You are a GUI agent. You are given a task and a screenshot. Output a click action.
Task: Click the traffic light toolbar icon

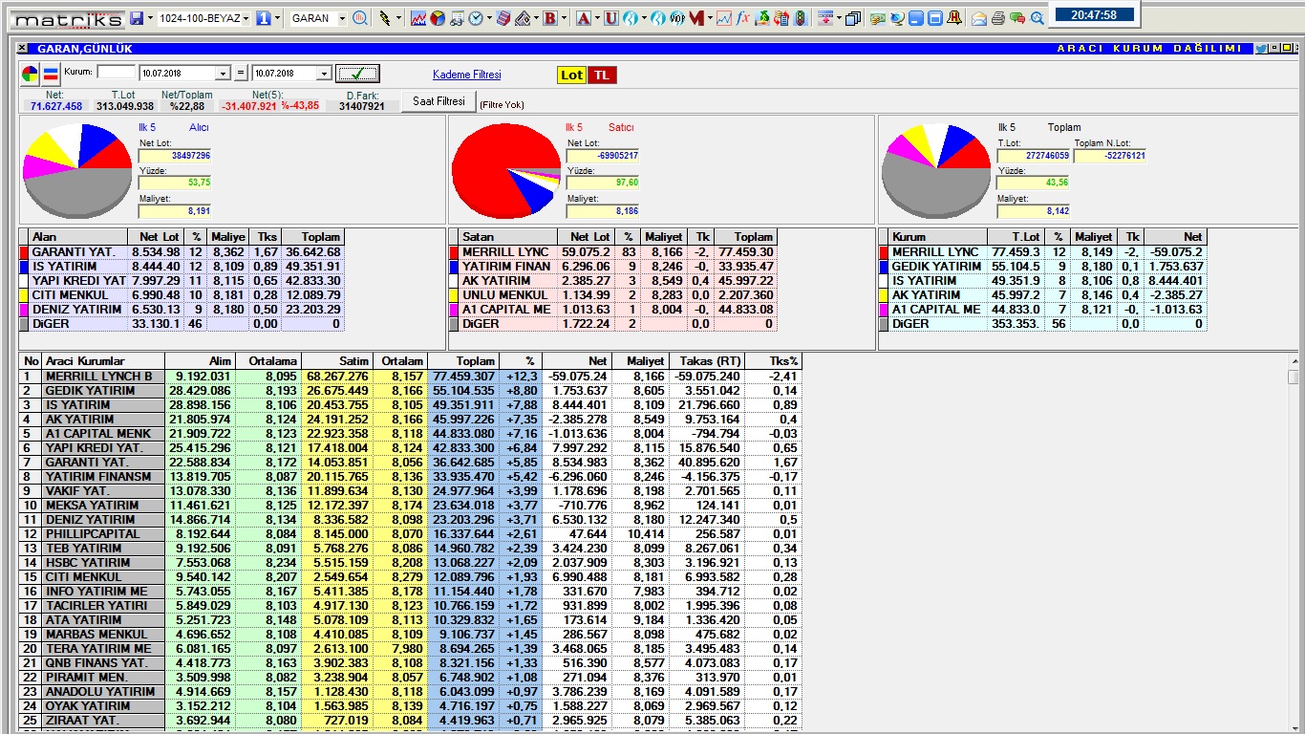801,18
